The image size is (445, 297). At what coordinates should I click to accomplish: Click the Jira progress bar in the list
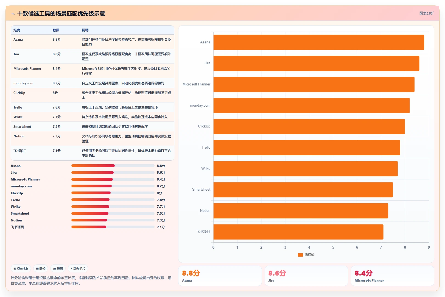pos(113,173)
